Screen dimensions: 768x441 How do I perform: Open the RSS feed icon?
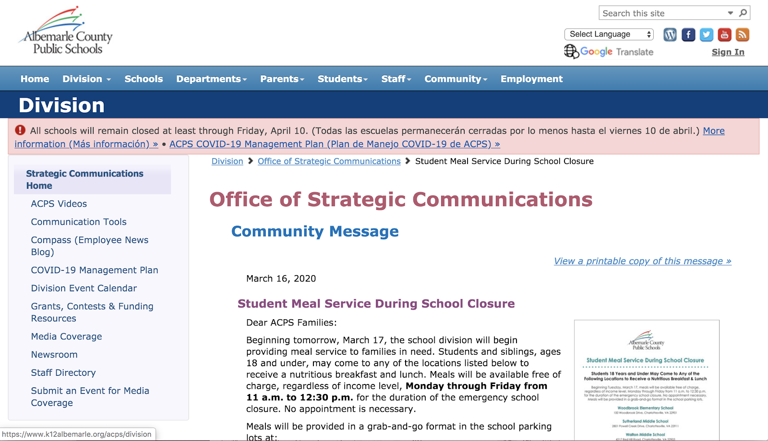click(743, 35)
